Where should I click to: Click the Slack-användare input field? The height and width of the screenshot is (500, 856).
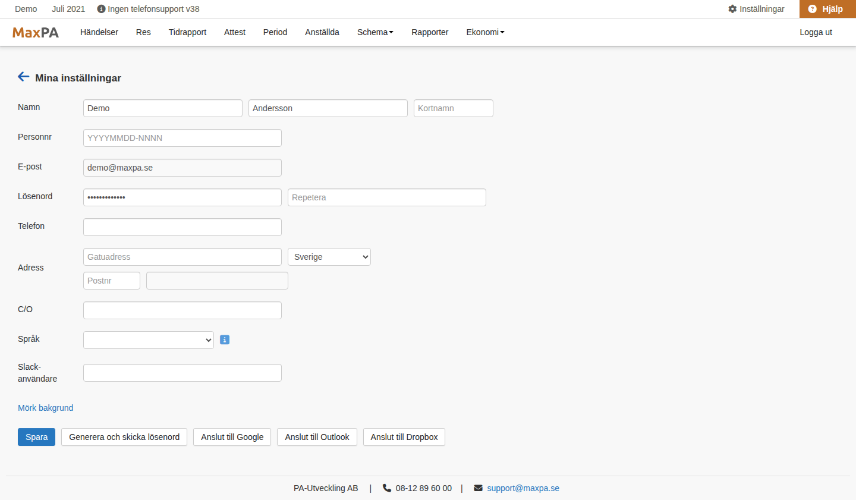(182, 373)
